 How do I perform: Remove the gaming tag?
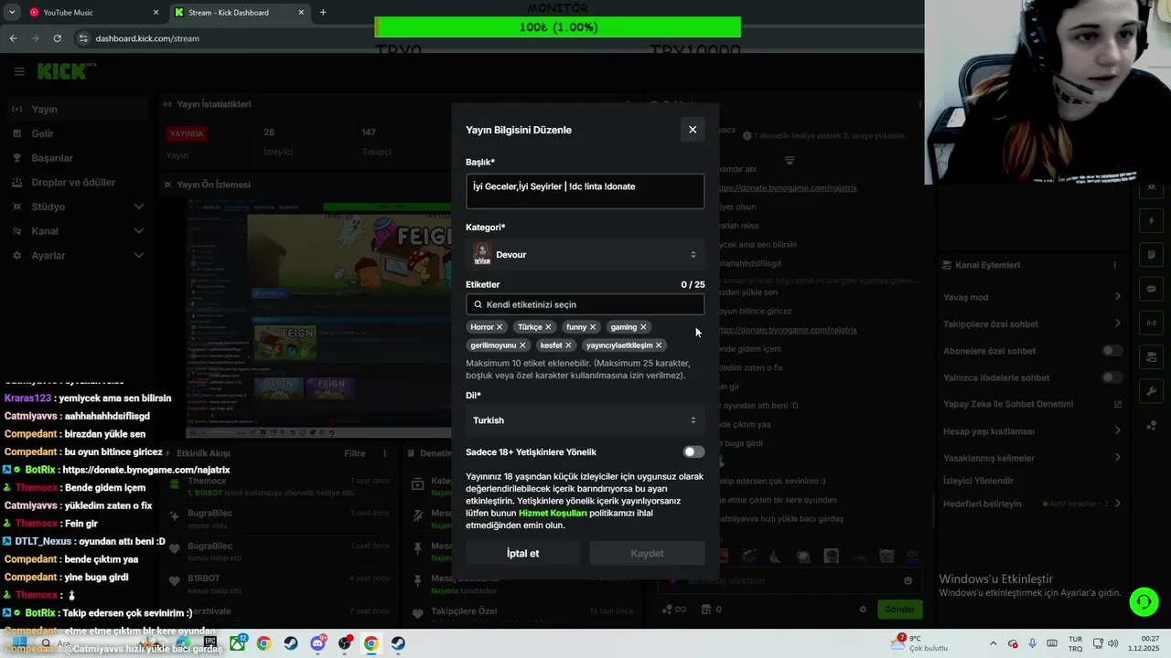[x=643, y=327]
